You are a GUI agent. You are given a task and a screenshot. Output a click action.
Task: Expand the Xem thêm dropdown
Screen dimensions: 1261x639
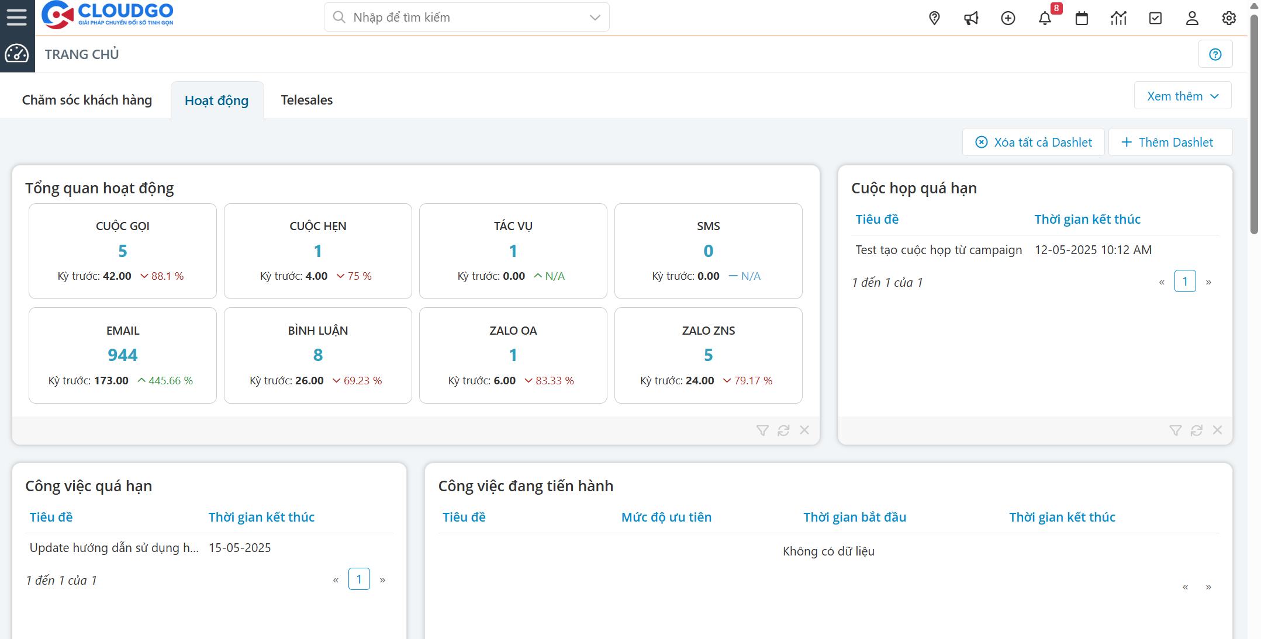(1182, 96)
